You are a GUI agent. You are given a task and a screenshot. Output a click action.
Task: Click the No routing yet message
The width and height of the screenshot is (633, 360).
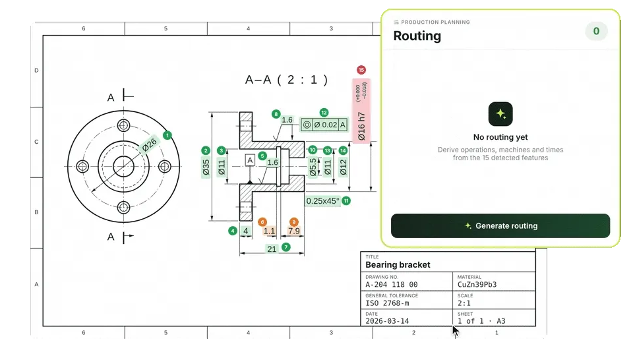pyautogui.click(x=500, y=137)
